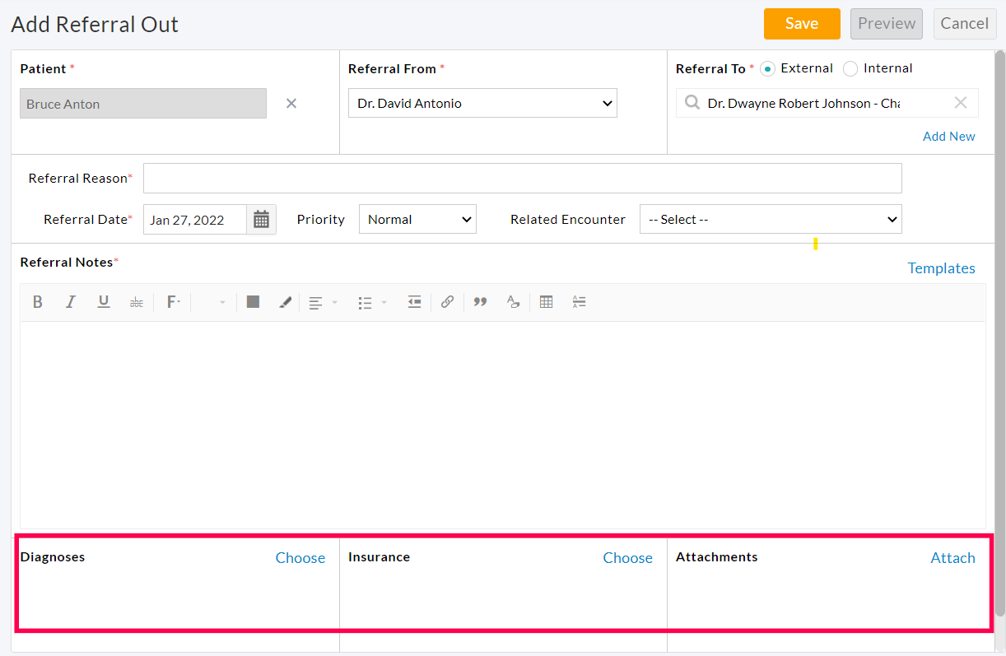The height and width of the screenshot is (656, 1006).
Task: Open the text color picker swatch
Action: 253,301
